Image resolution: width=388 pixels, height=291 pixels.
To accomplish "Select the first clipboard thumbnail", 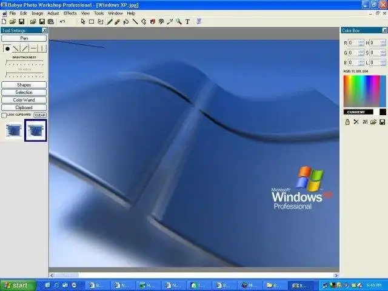I will click(x=14, y=130).
